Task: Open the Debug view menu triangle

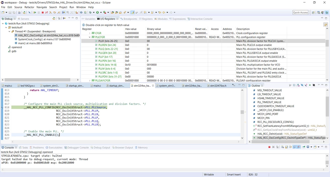Action: [69, 18]
